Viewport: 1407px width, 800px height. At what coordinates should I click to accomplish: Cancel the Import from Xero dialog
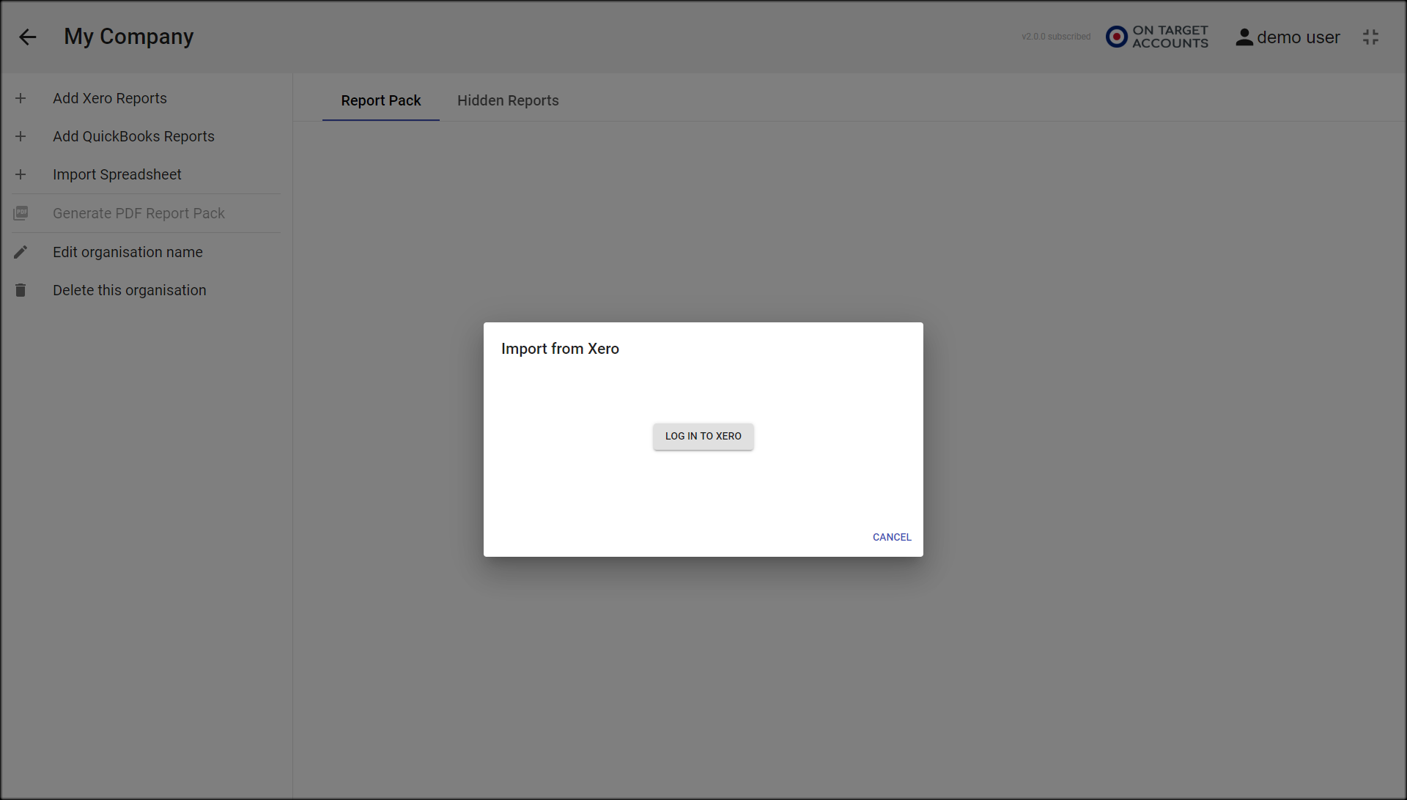pos(892,537)
